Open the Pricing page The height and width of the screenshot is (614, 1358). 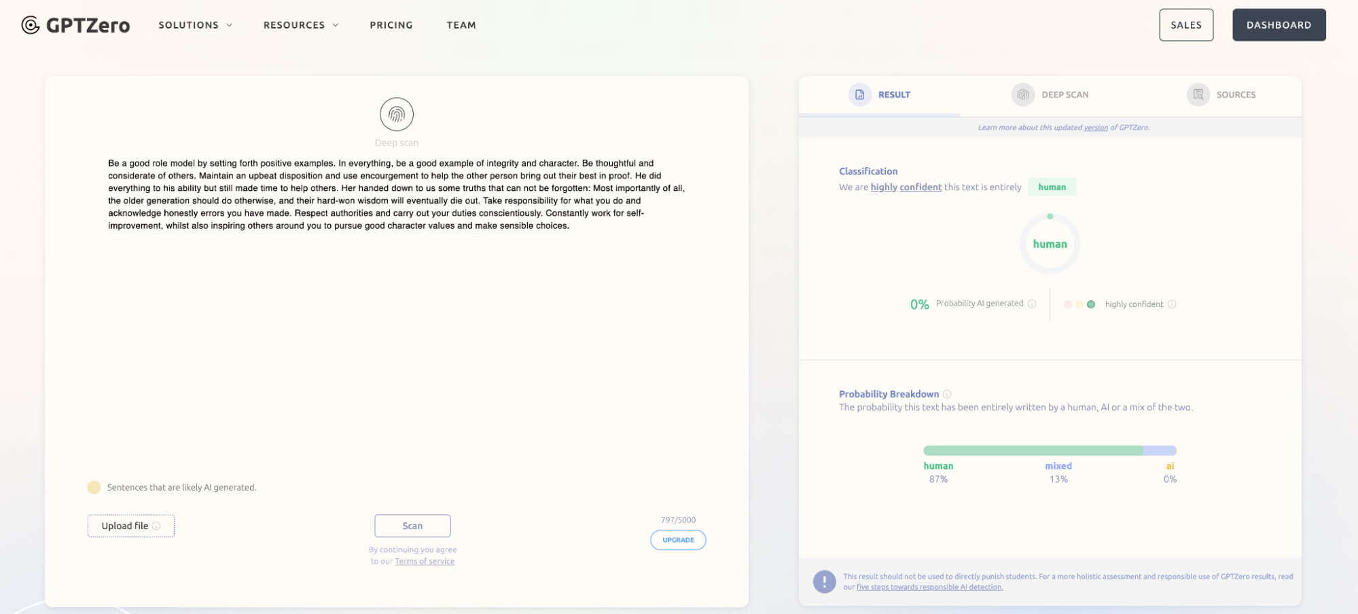point(391,25)
